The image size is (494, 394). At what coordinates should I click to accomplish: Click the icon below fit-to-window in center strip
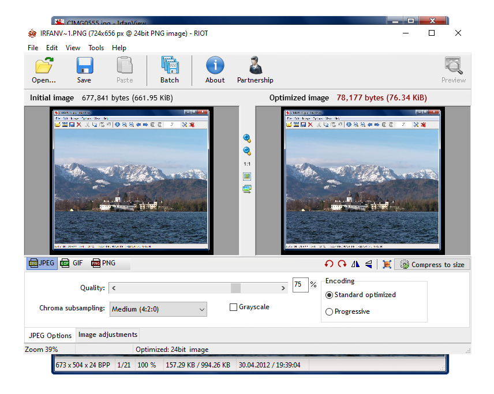click(247, 189)
